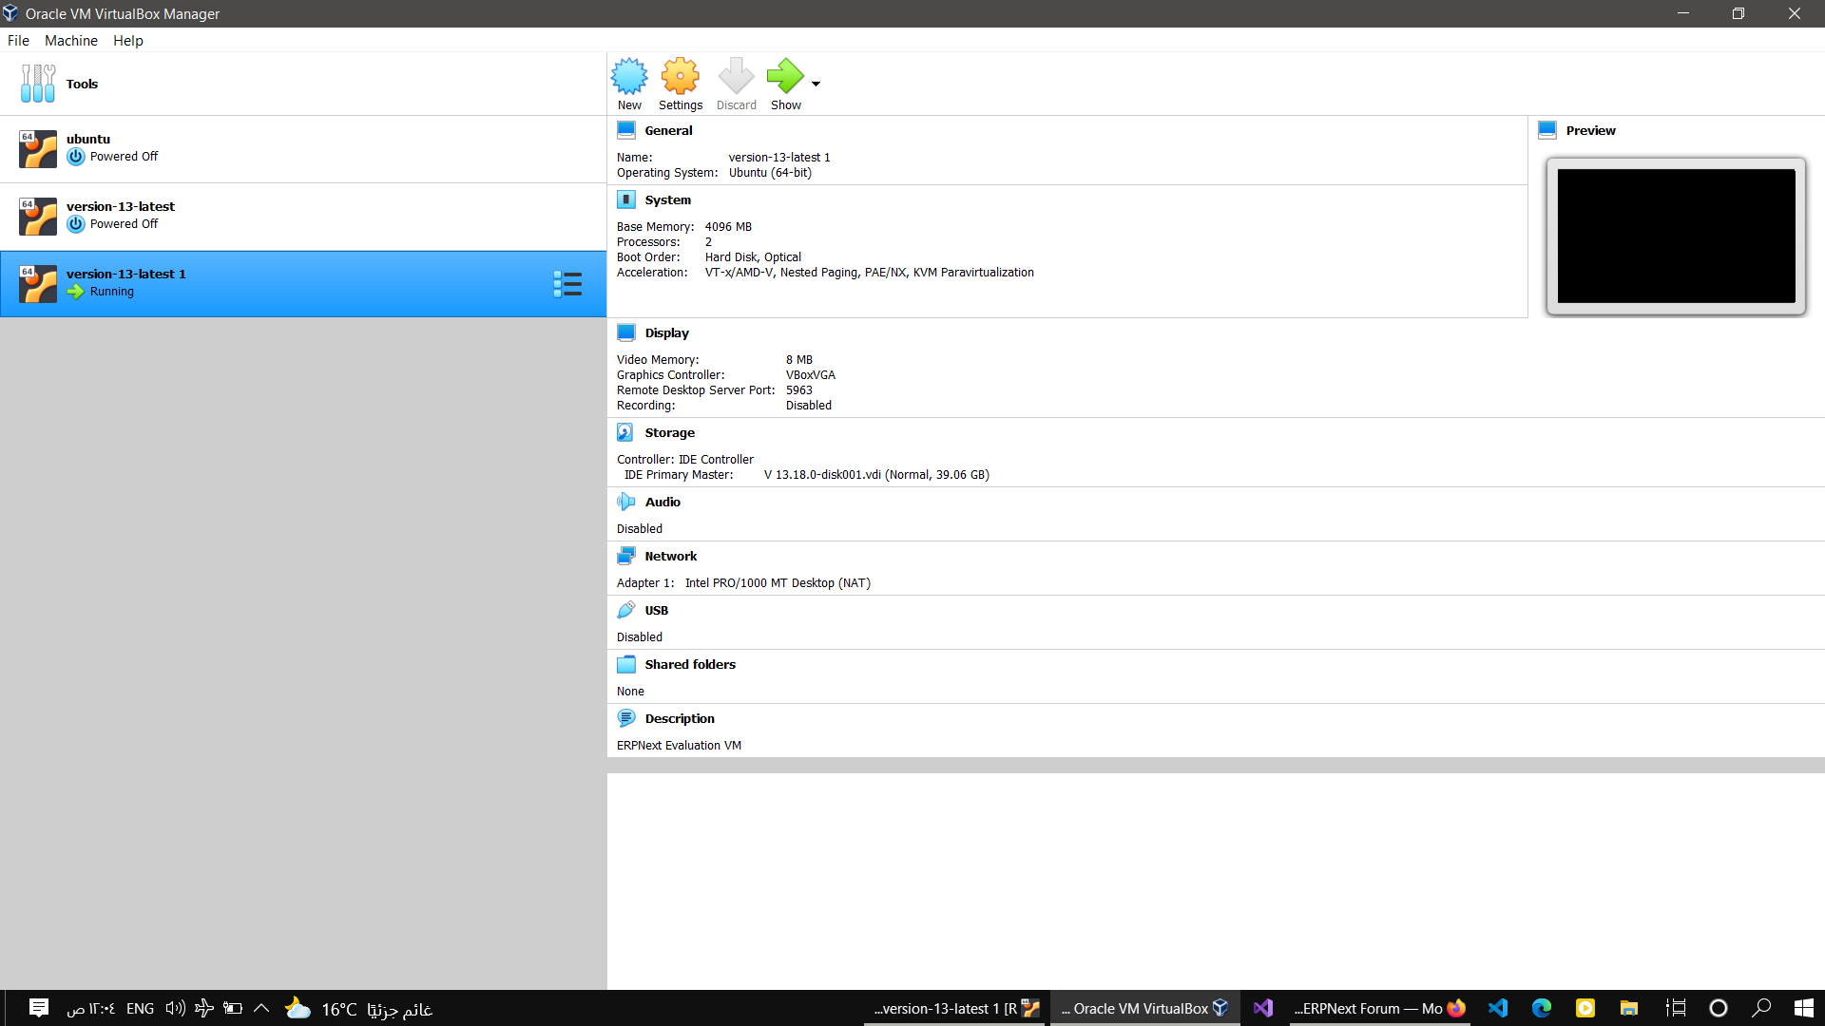This screenshot has height=1026, width=1825.
Task: Click the black VM preview thumbnail
Action: 1677,236
